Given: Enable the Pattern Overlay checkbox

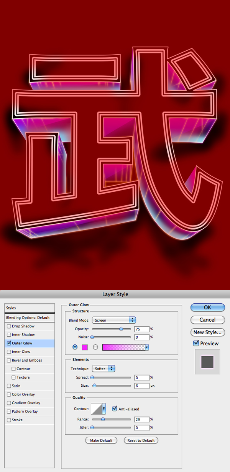Looking at the screenshot, I should 9,411.
